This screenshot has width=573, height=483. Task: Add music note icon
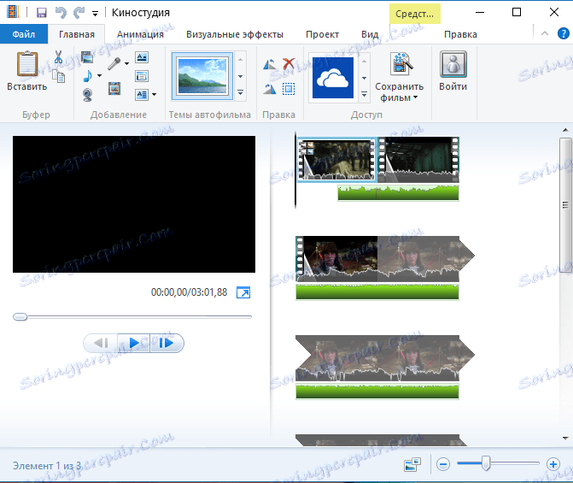tap(87, 76)
